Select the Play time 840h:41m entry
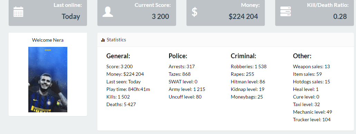Image resolution: width=356 pixels, height=134 pixels. tap(128, 89)
